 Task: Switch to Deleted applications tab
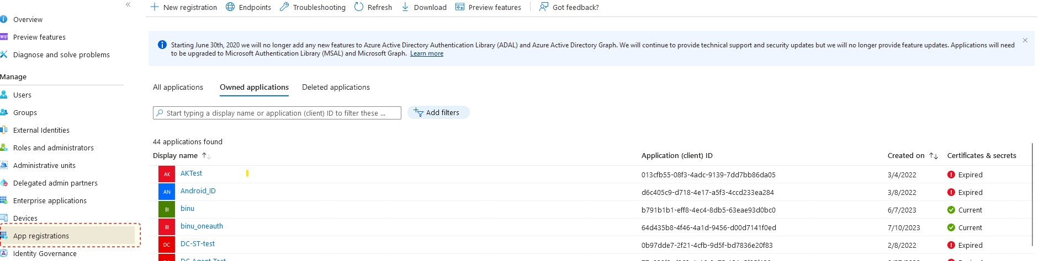(x=336, y=87)
